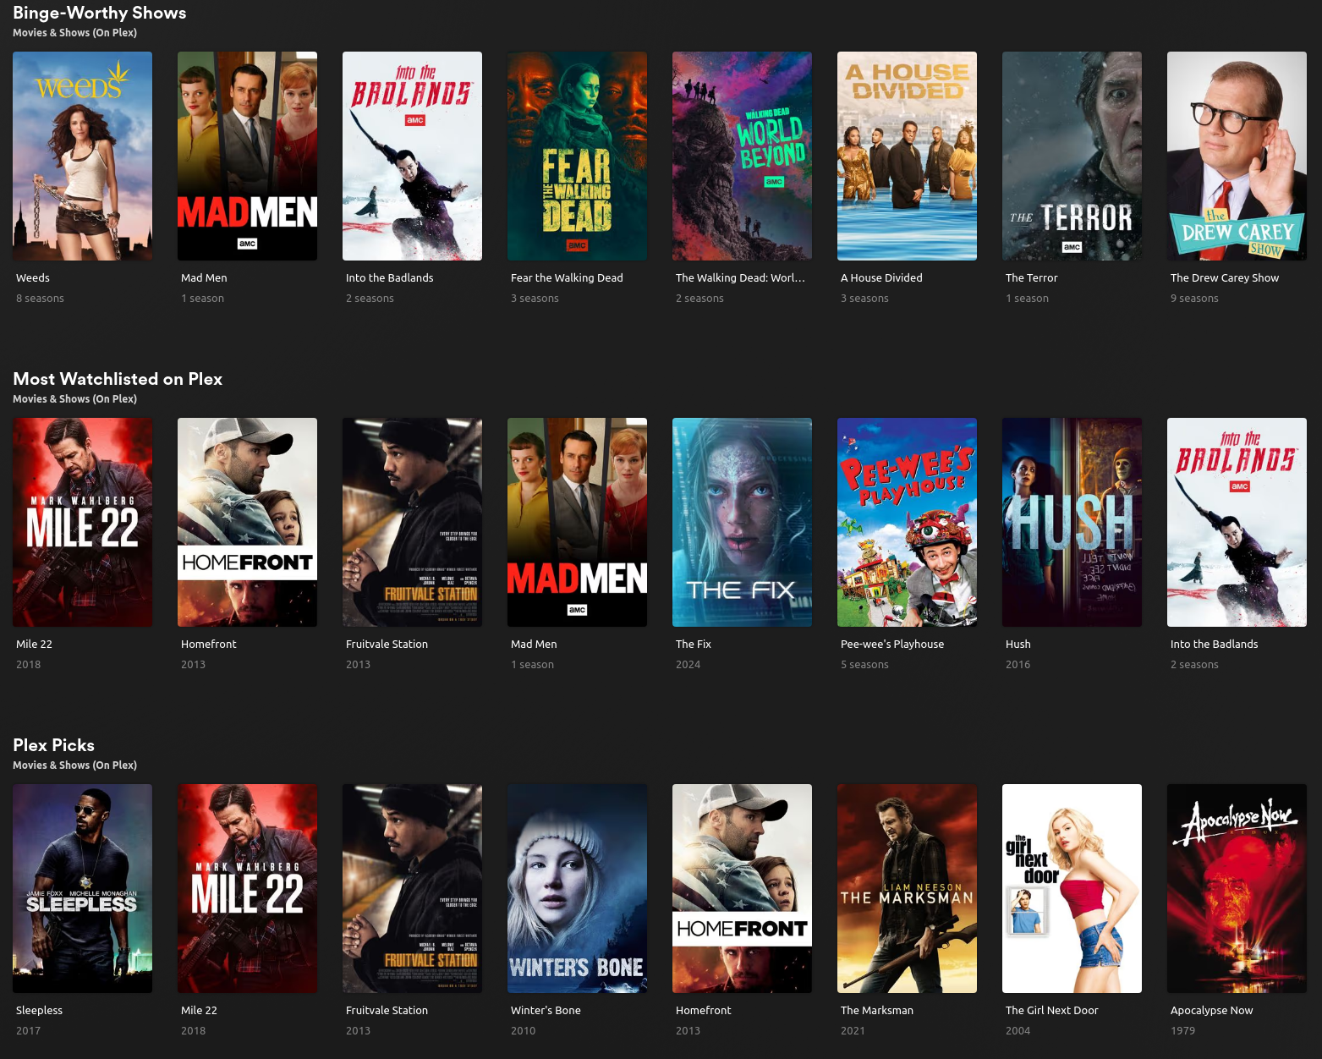Open Fruitvale Station poster in Most Watchlisted
This screenshot has width=1322, height=1059.
pos(412,522)
